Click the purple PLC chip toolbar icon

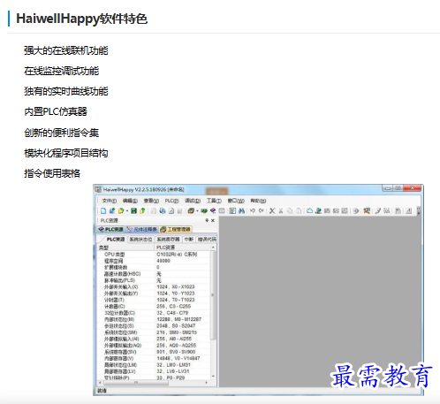[213, 210]
